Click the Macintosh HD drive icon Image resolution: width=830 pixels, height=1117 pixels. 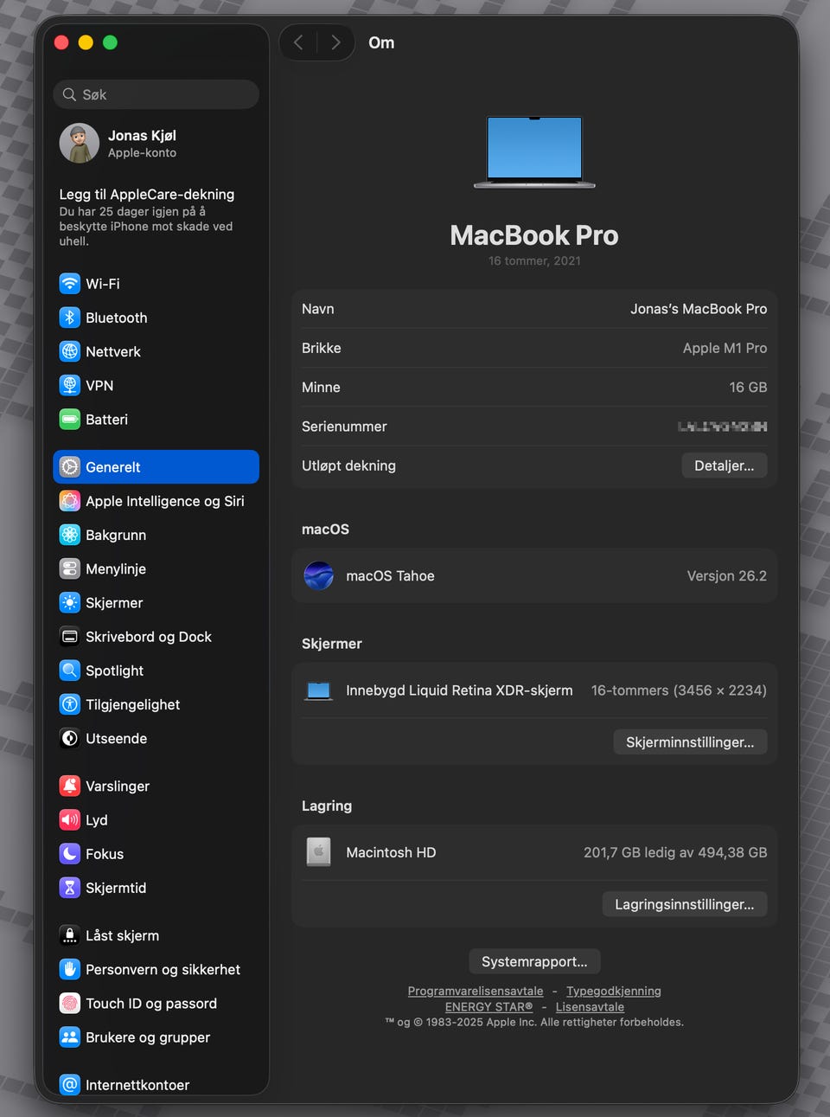pyautogui.click(x=319, y=852)
